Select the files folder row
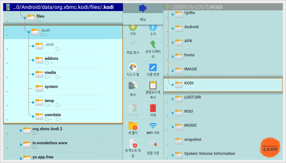Viewport: 286px width, 163px height. tap(63, 18)
